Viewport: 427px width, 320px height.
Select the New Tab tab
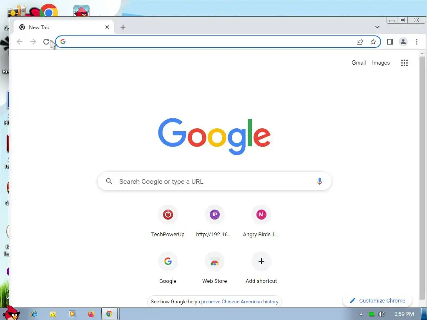tap(63, 27)
